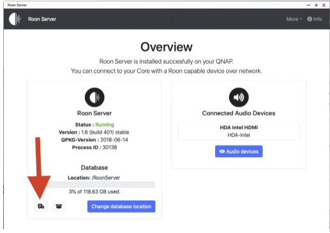Click the truck move-database icon button
330x233 pixels.
click(41, 206)
